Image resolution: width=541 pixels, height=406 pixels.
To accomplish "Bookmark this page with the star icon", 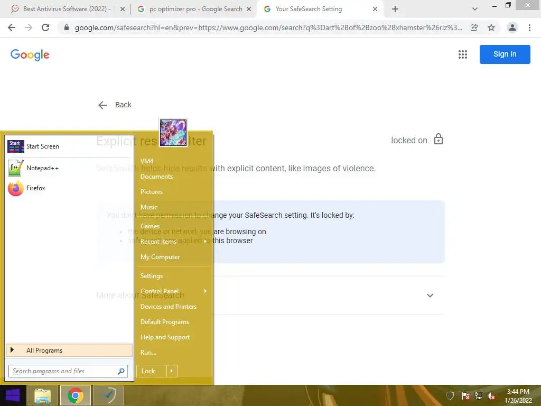I will pos(491,27).
